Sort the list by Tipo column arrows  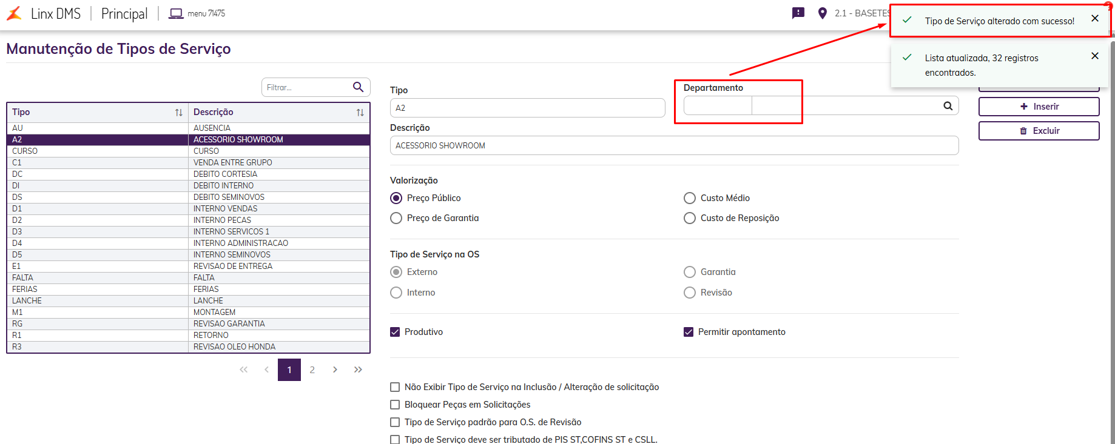tap(178, 113)
